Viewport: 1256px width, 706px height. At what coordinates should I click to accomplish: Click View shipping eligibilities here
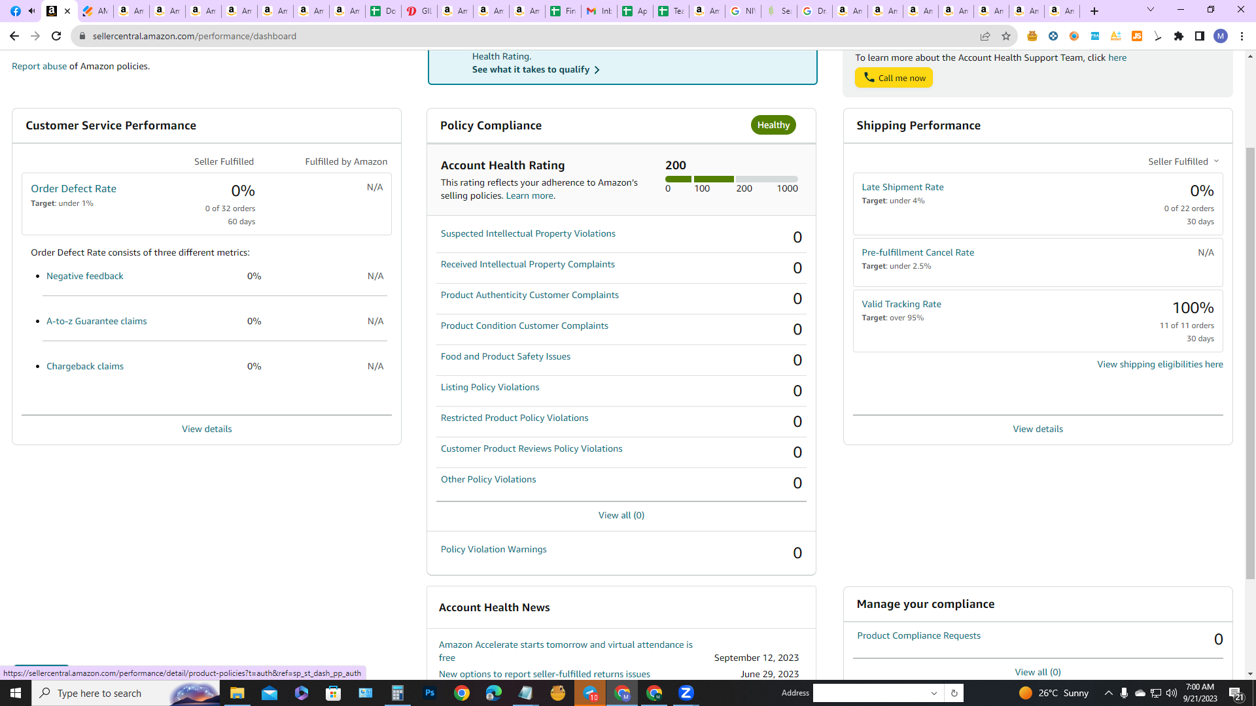tap(1160, 364)
